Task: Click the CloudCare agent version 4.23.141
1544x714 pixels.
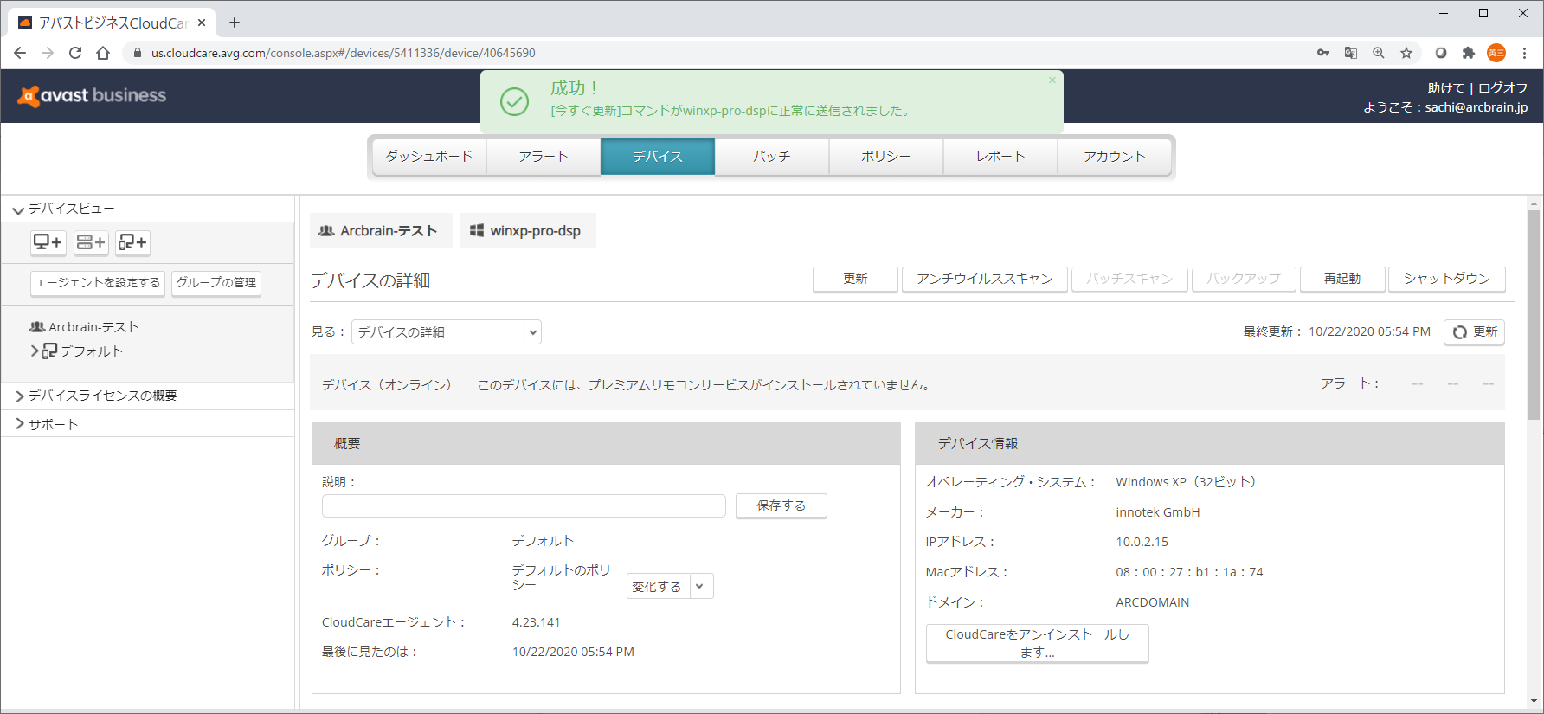Action: [x=536, y=622]
